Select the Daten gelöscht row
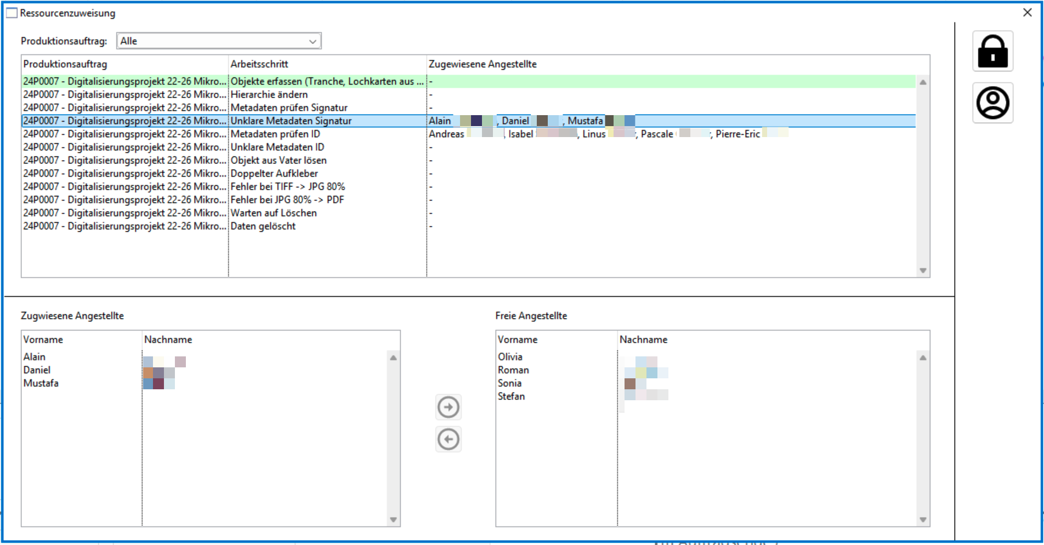The image size is (1044, 545). [x=263, y=226]
